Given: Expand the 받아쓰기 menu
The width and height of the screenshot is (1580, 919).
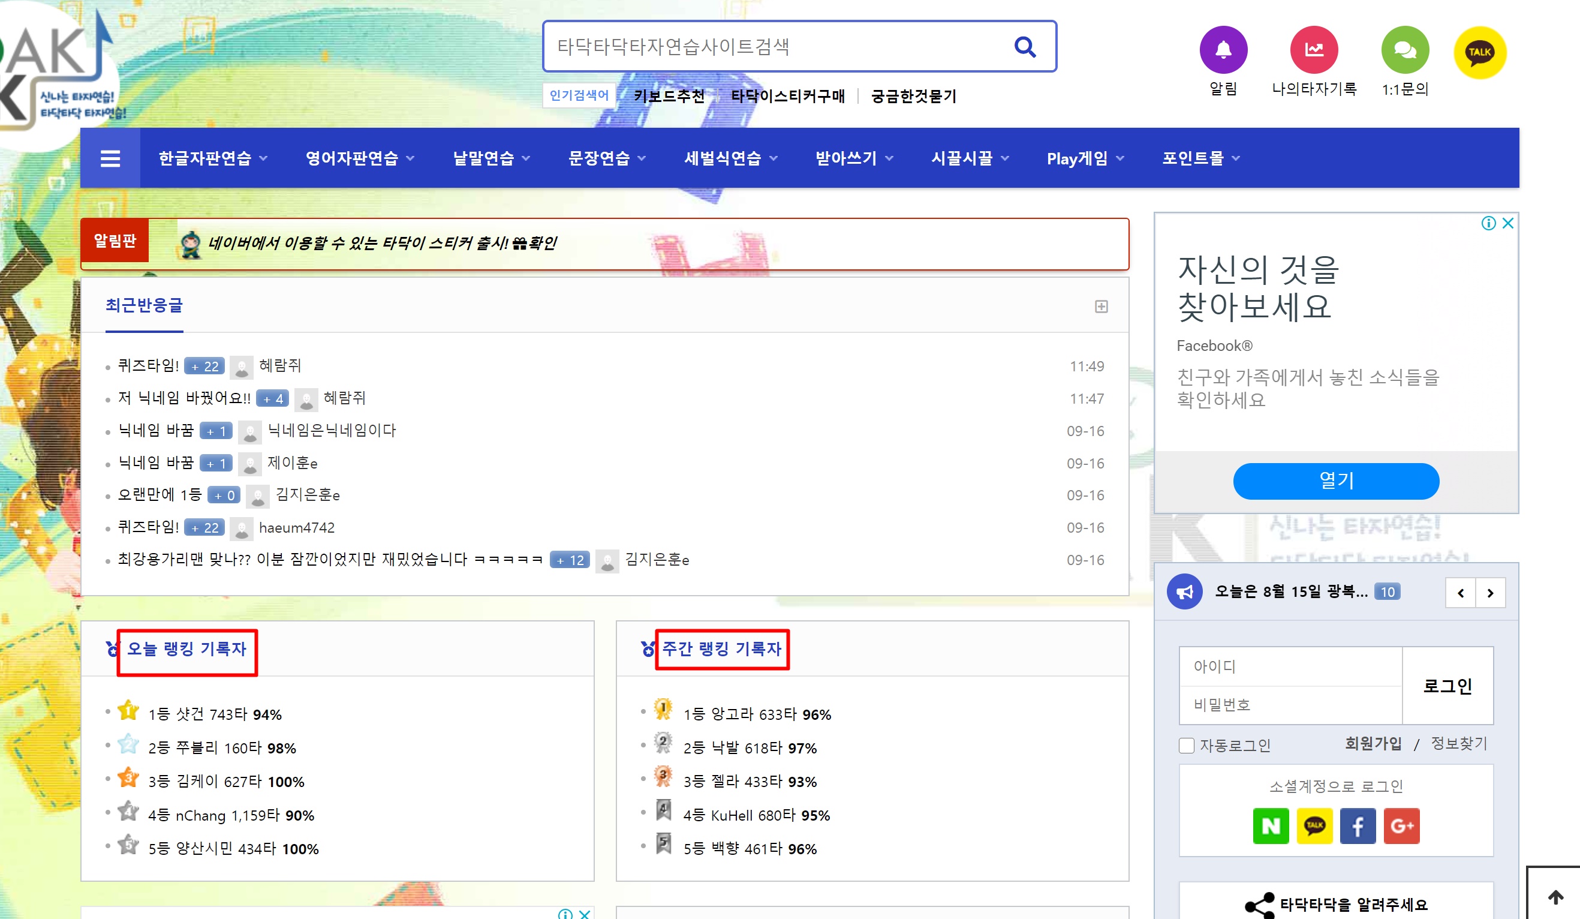Looking at the screenshot, I should pos(854,158).
